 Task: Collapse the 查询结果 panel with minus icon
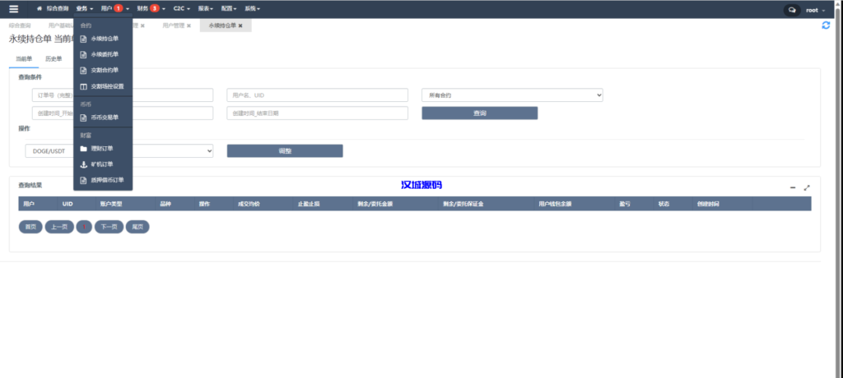click(793, 187)
